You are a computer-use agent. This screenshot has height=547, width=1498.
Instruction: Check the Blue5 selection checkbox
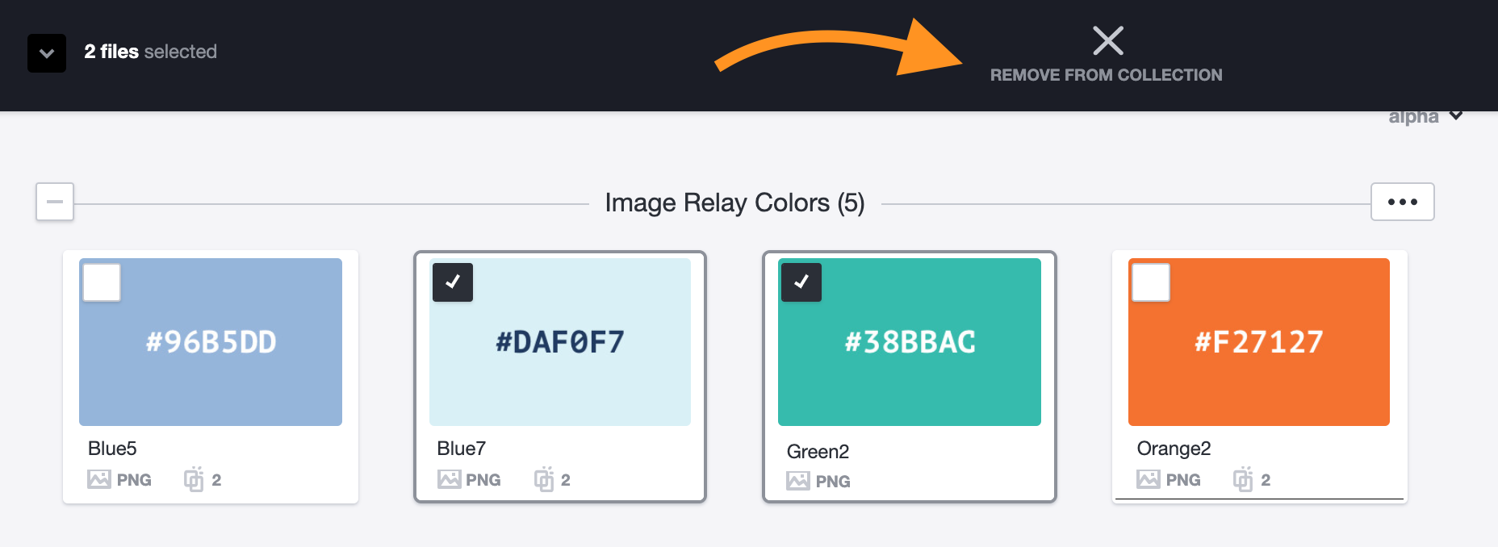pos(102,282)
